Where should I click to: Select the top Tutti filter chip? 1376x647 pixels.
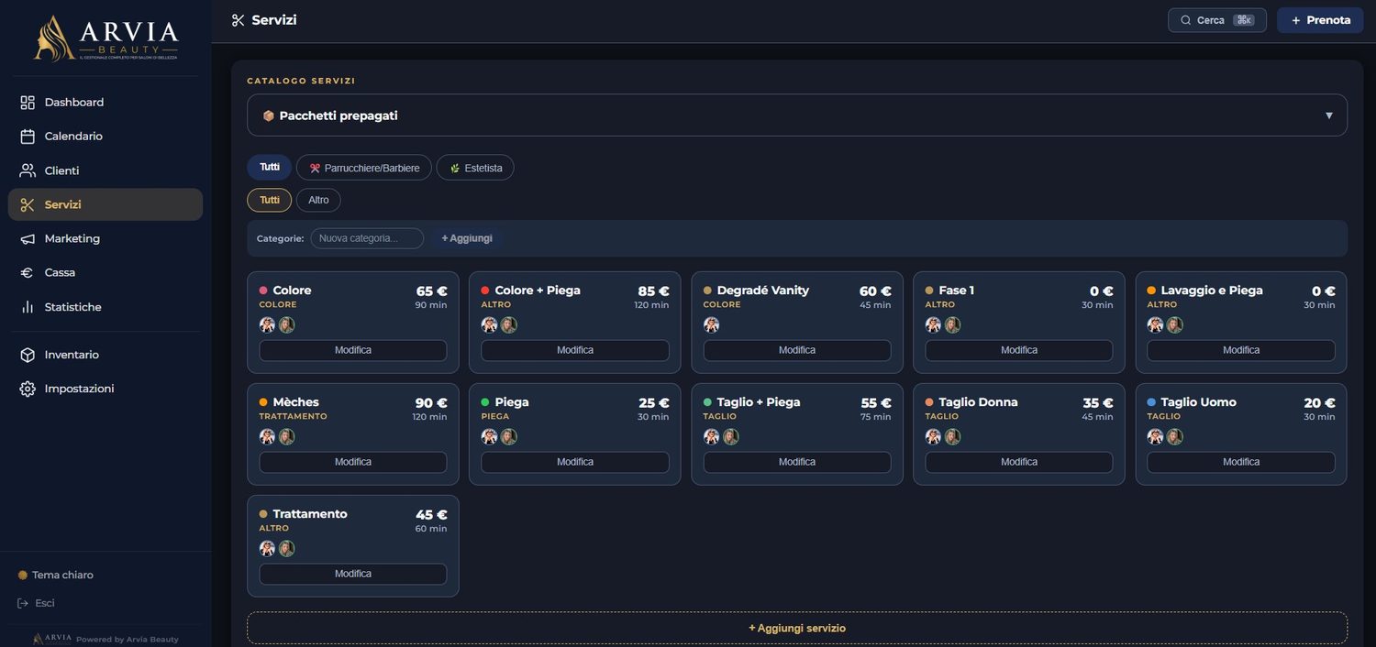(x=270, y=168)
